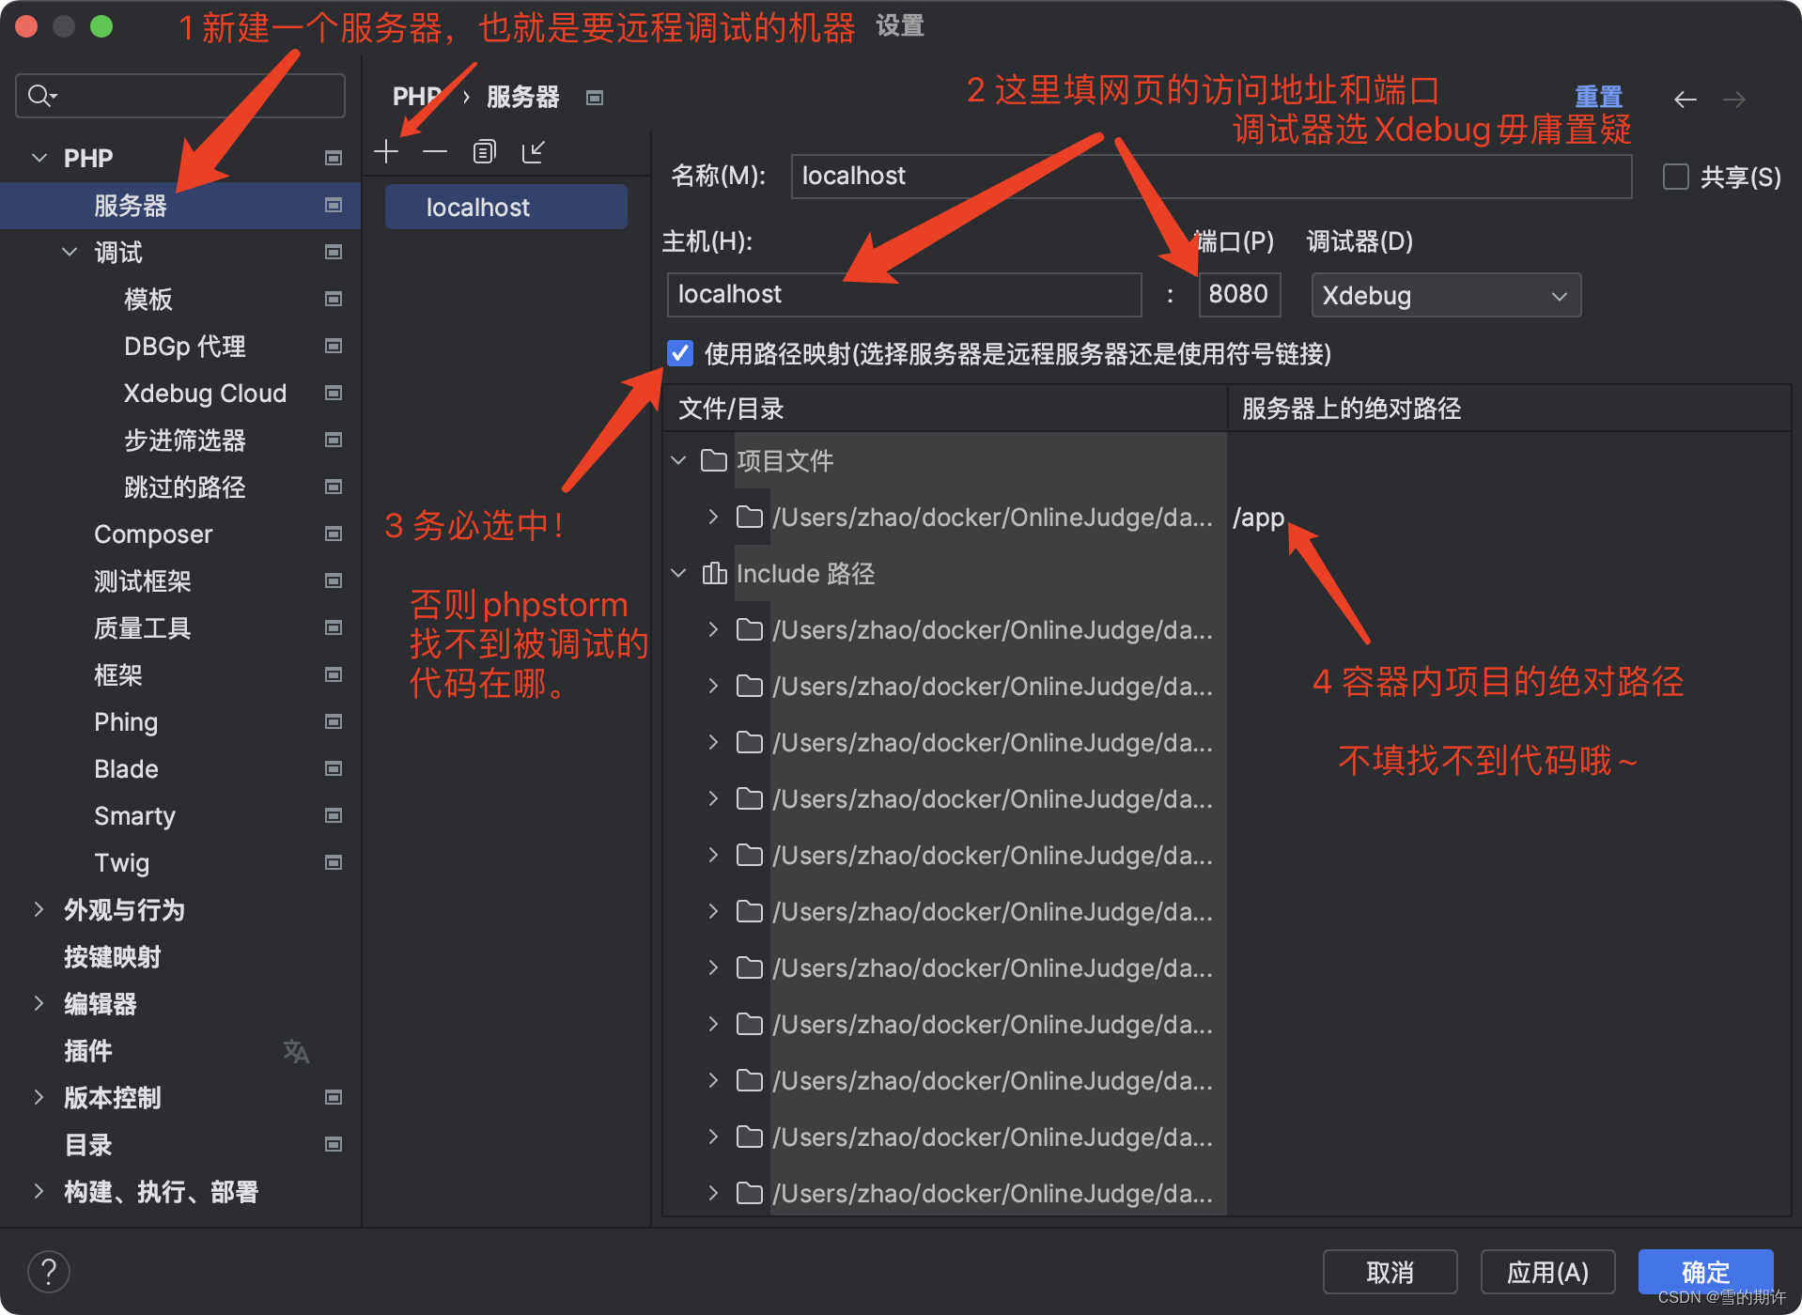Open the 框架 settings page
1802x1315 pixels.
click(118, 675)
